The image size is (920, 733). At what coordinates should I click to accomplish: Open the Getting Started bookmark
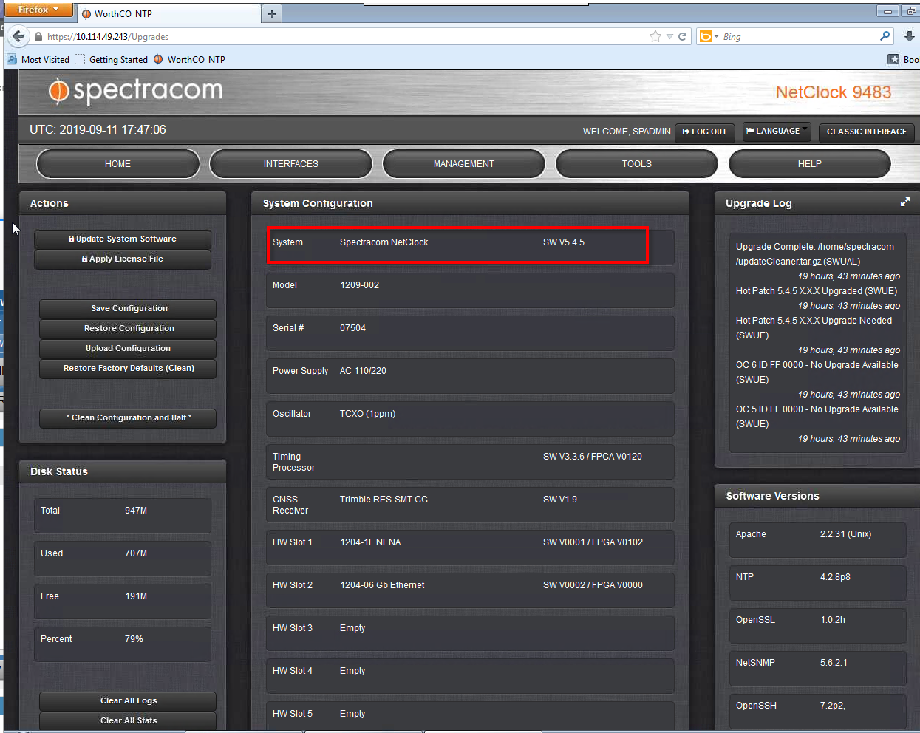click(x=111, y=59)
